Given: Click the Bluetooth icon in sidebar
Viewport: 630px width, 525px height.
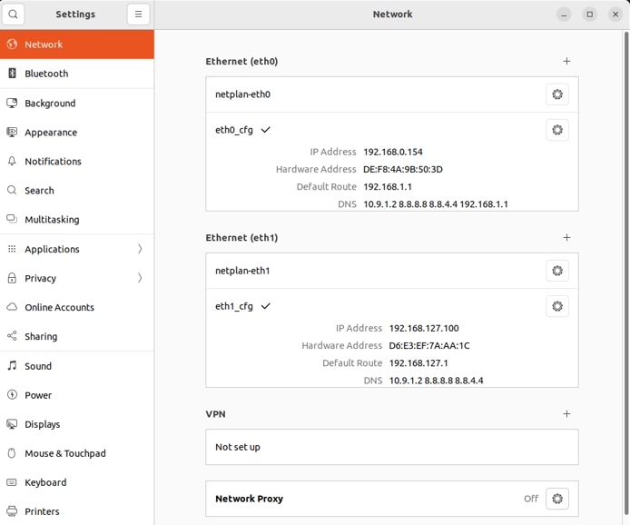Looking at the screenshot, I should pos(12,74).
